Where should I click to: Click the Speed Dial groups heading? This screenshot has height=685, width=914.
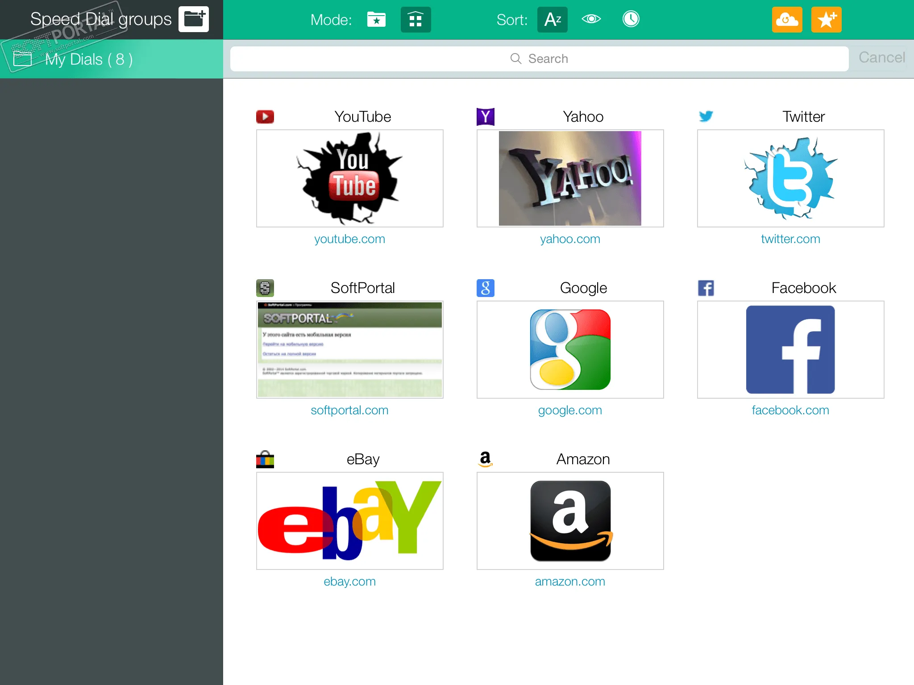[x=101, y=19]
